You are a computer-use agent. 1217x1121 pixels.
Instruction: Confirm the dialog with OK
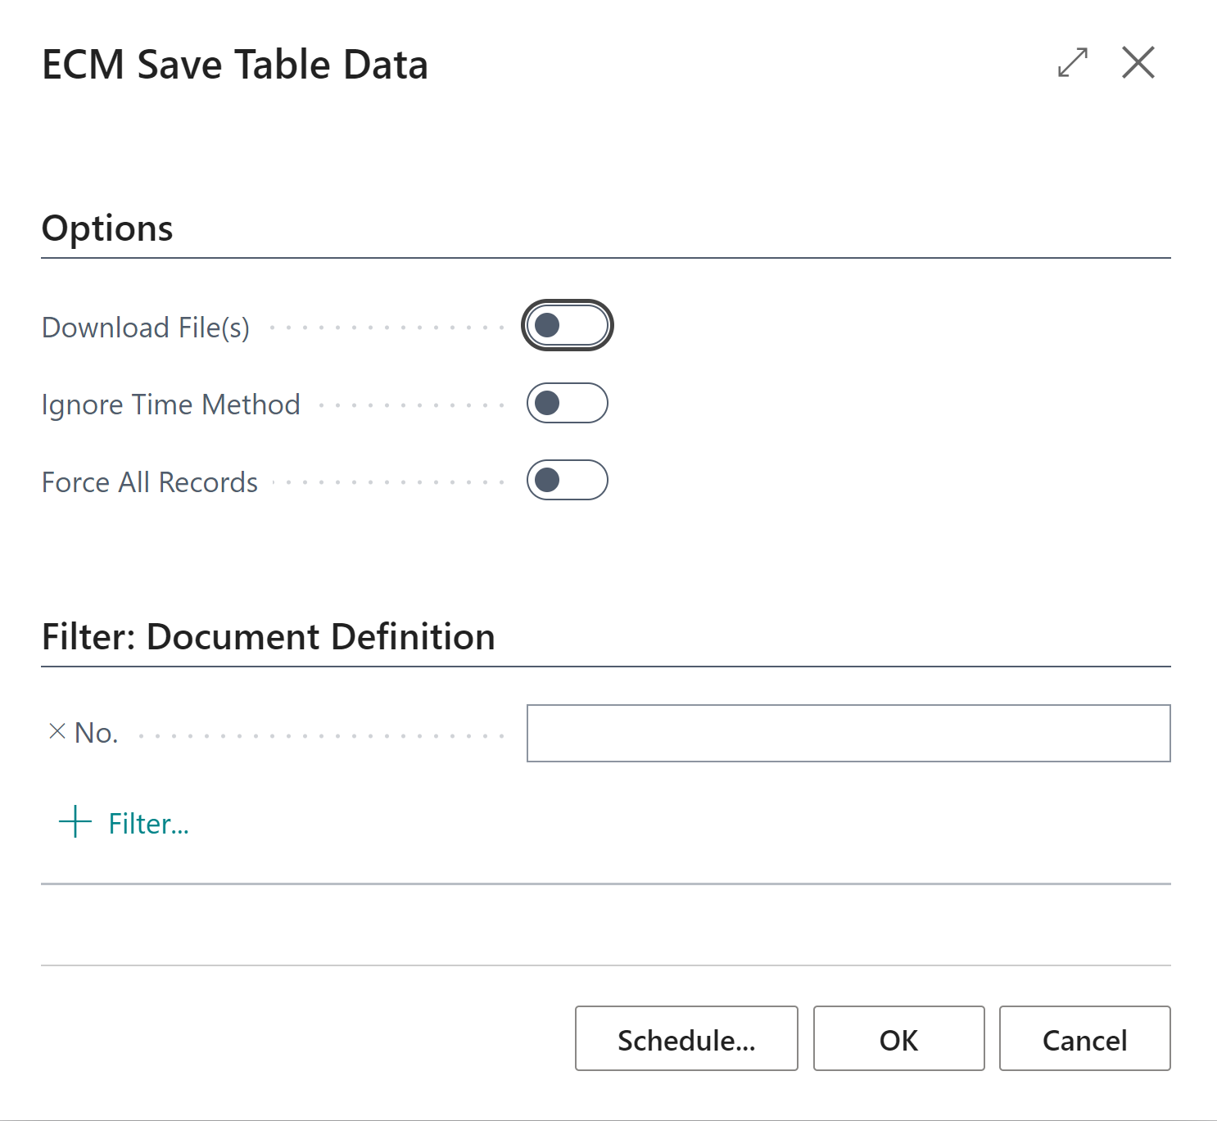pyautogui.click(x=898, y=1038)
